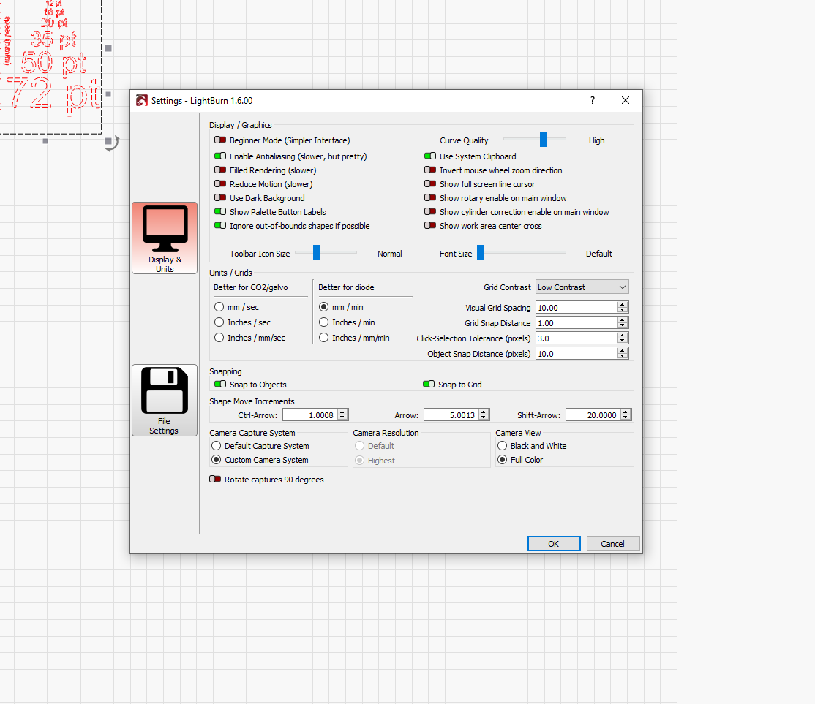Toggle Filled Rendering (slower)
Screen dimensions: 815x704
220,170
